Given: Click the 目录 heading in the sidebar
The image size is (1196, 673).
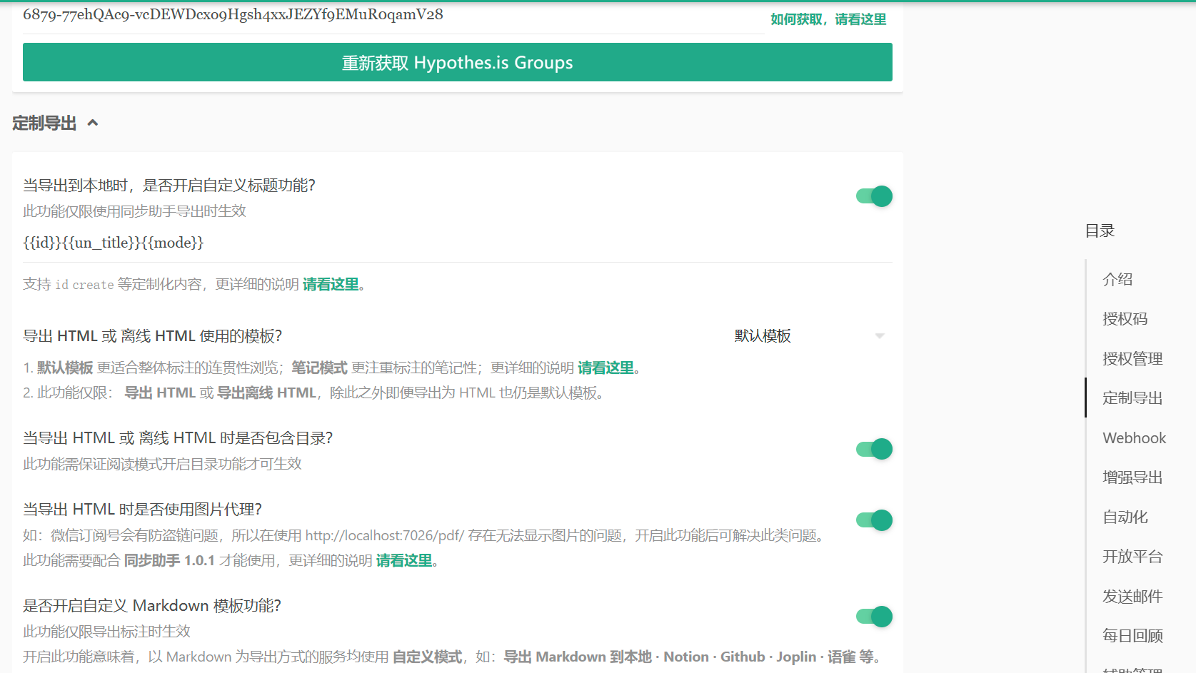Looking at the screenshot, I should click(1100, 231).
